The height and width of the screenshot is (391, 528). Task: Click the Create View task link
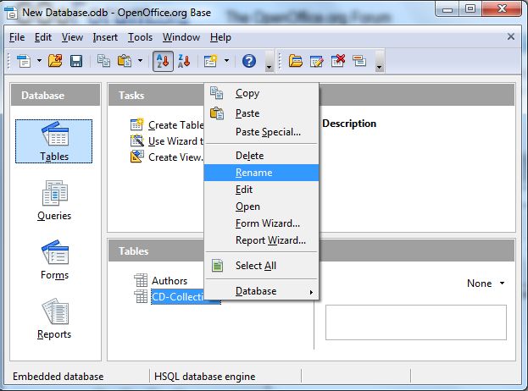[x=175, y=157]
